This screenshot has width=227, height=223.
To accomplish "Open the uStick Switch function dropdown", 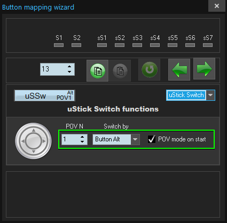I will click(x=210, y=95).
